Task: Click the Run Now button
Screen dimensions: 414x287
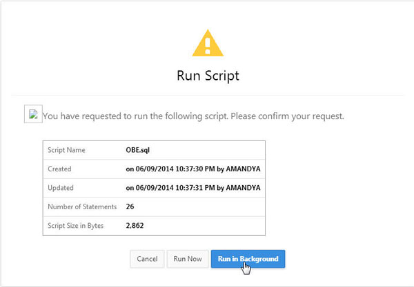Action: (x=188, y=259)
